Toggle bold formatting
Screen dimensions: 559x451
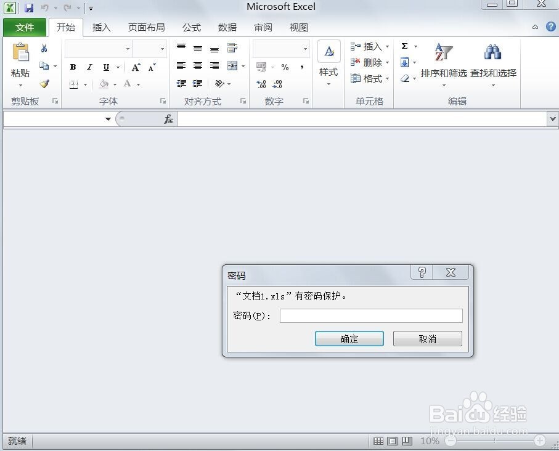(x=73, y=67)
